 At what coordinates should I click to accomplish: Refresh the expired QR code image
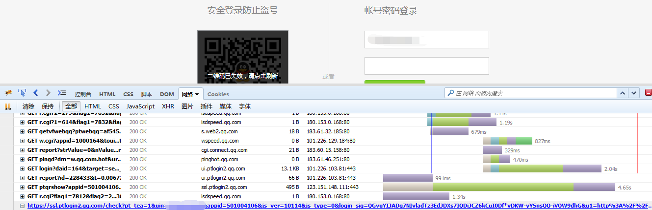pos(243,56)
